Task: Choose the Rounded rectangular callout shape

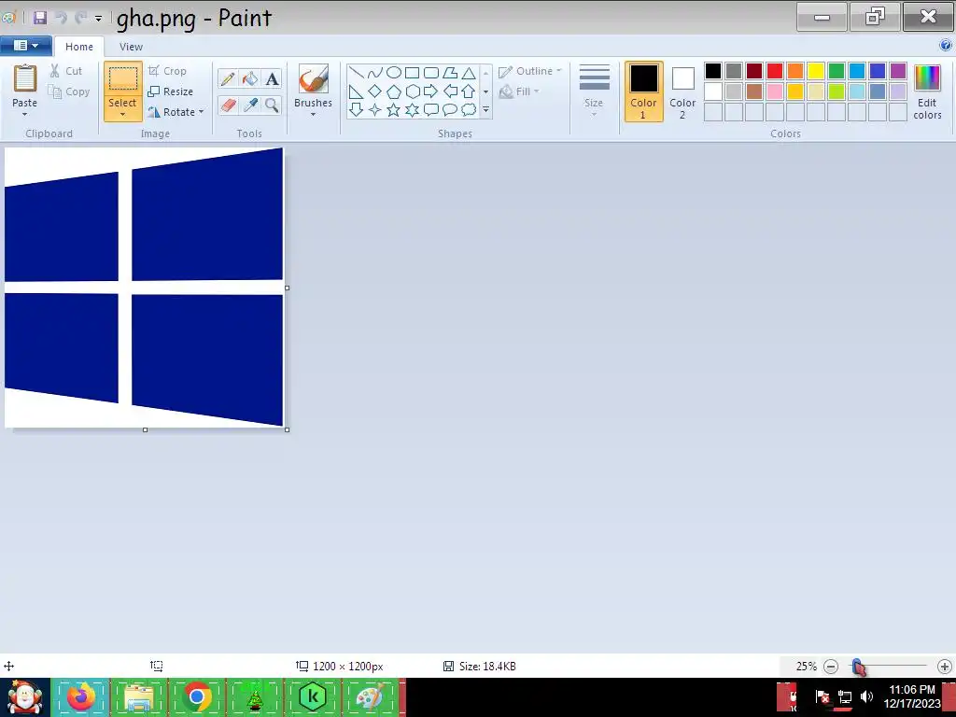Action: click(x=431, y=110)
